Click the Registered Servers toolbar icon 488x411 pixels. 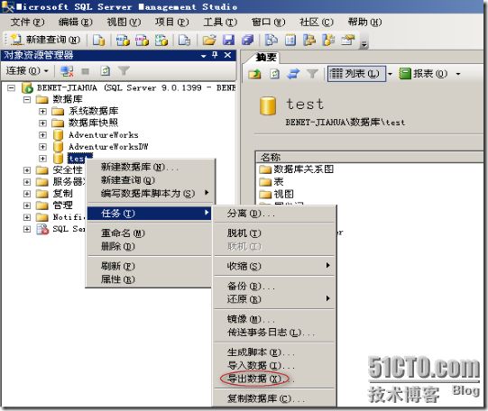(272, 40)
